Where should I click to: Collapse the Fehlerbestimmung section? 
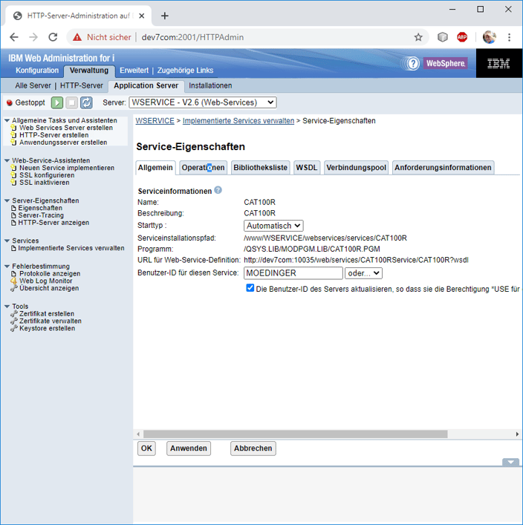(7, 267)
